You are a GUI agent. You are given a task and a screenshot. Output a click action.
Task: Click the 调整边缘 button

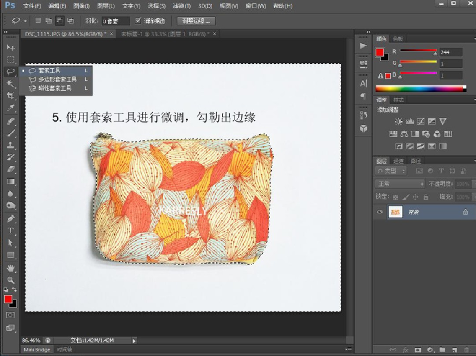pos(196,21)
